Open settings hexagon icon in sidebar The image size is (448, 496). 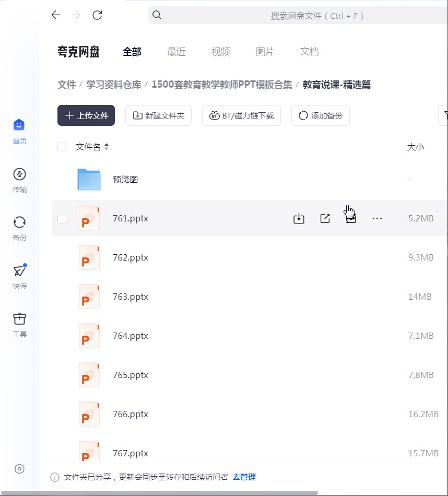tap(19, 469)
